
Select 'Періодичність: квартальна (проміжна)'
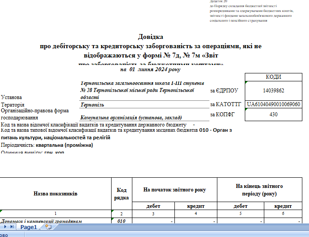[x=47, y=145]
